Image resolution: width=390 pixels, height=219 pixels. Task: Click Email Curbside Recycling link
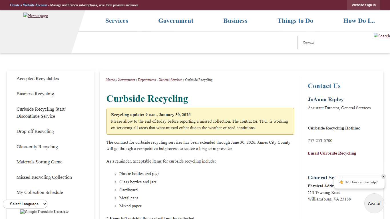332,153
